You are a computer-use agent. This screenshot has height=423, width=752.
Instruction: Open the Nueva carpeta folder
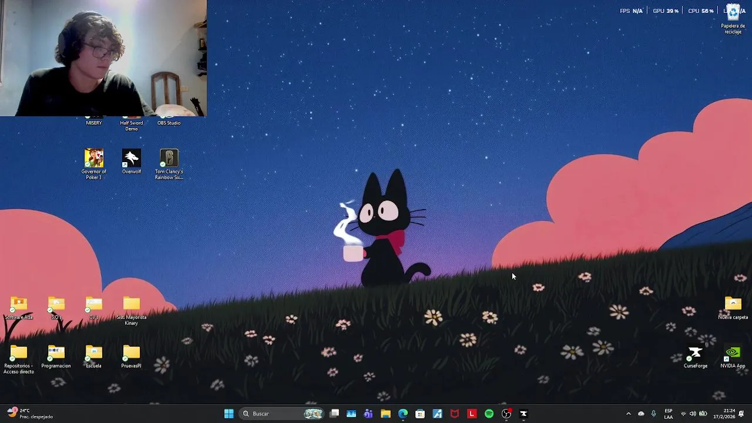click(733, 308)
